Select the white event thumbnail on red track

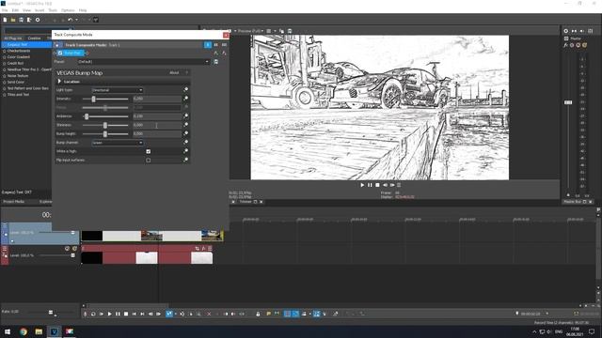(x=147, y=257)
